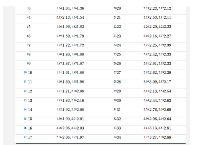Click the row index cell 31

pos(117,109)
